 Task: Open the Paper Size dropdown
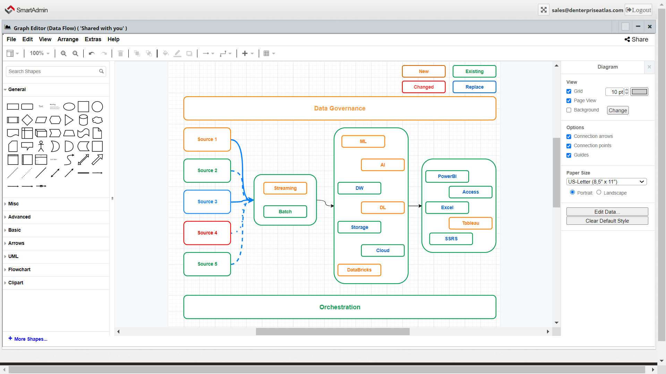606,182
